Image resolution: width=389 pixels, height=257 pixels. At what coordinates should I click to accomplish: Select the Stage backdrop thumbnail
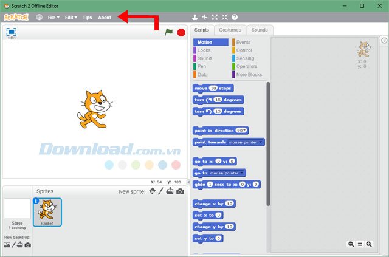(17, 209)
